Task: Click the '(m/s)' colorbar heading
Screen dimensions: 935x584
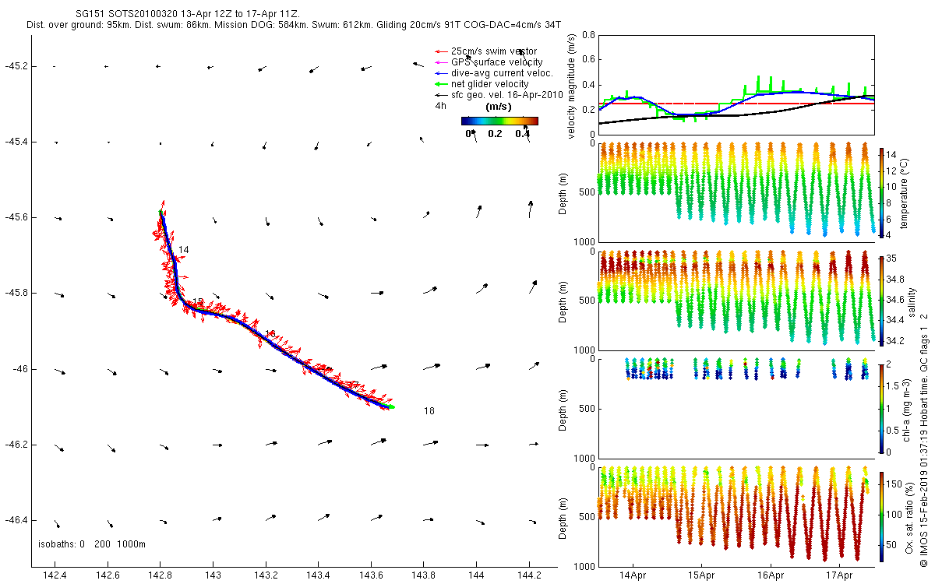Action: 498,106
